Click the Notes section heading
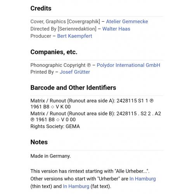The width and height of the screenshot is (194, 194). 39,142
